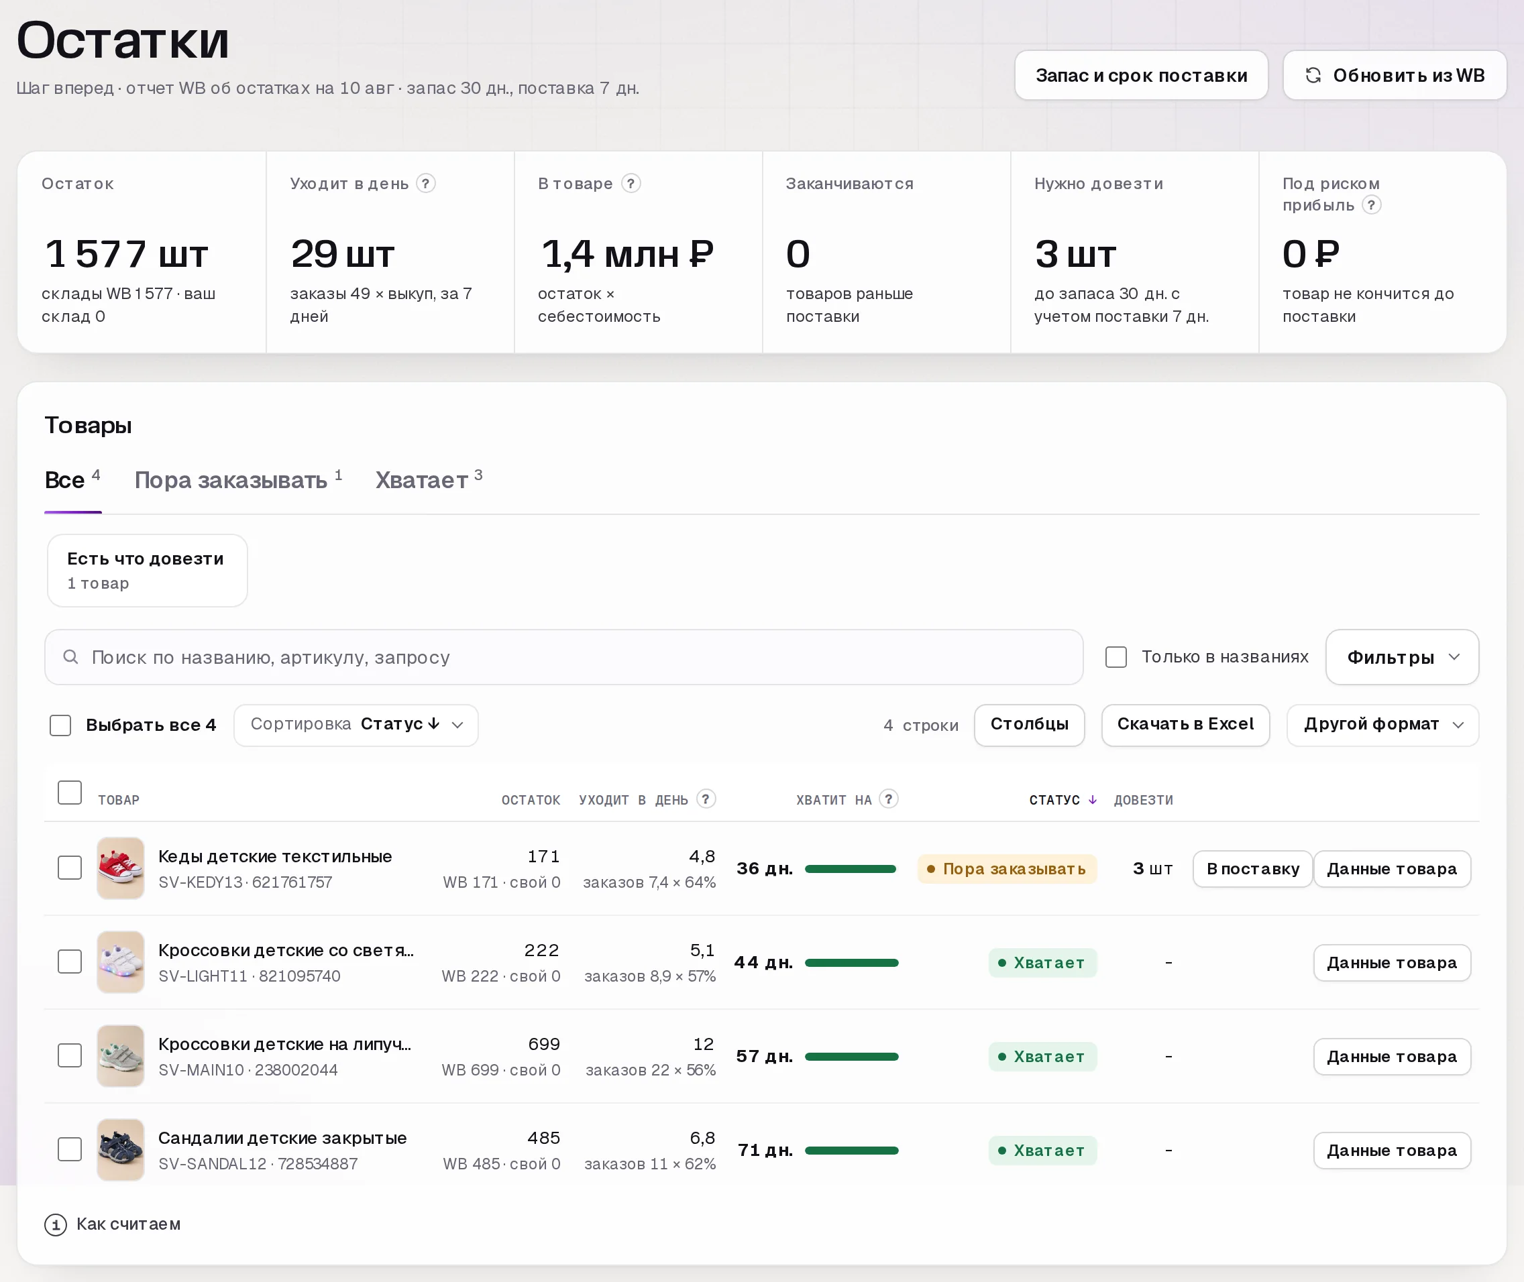
Task: Toggle the Только в названиях checkbox
Action: coord(1115,657)
